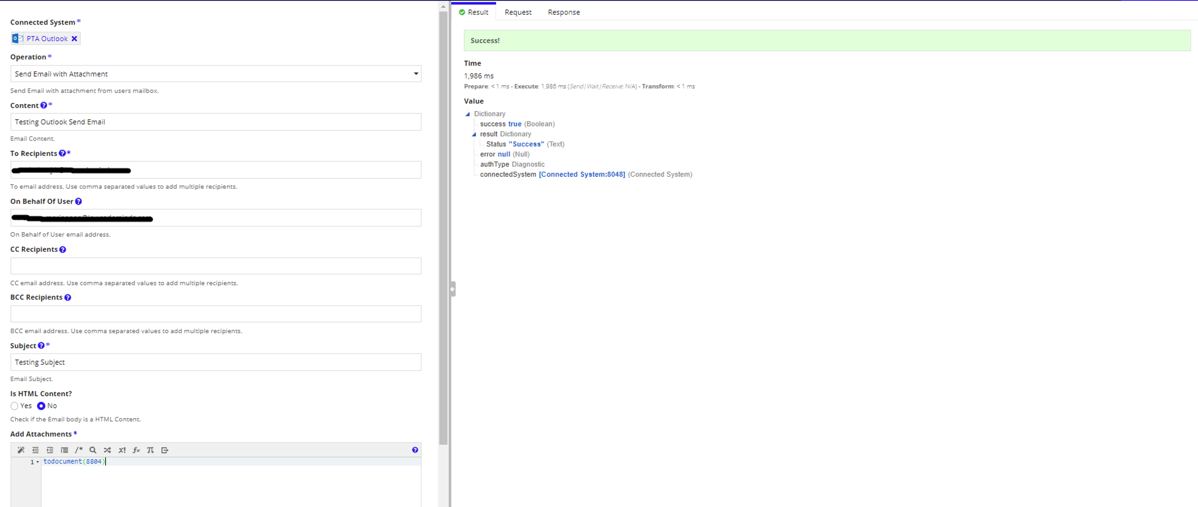This screenshot has height=507, width=1198.
Task: Click the green check icon on Result tab
Action: pos(462,12)
